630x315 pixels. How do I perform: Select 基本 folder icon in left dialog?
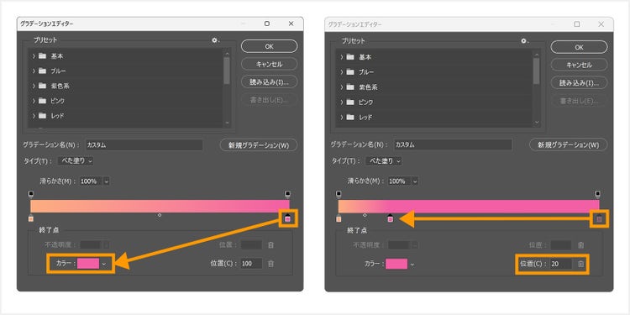pos(43,56)
